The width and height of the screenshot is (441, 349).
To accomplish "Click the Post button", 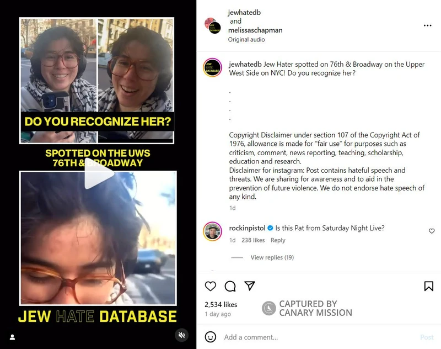I will [427, 337].
